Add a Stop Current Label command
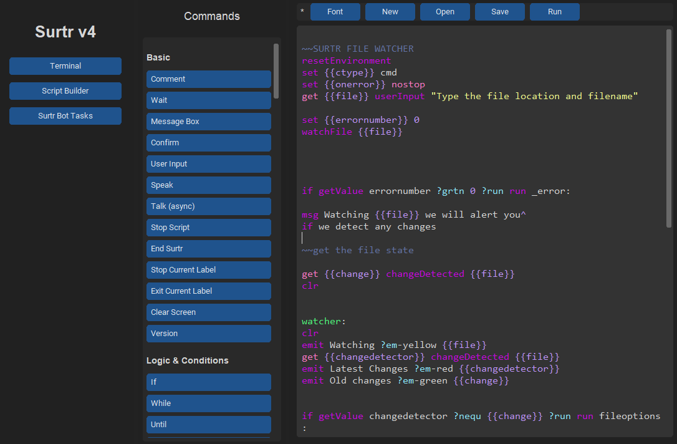Image resolution: width=677 pixels, height=444 pixels. coord(208,270)
